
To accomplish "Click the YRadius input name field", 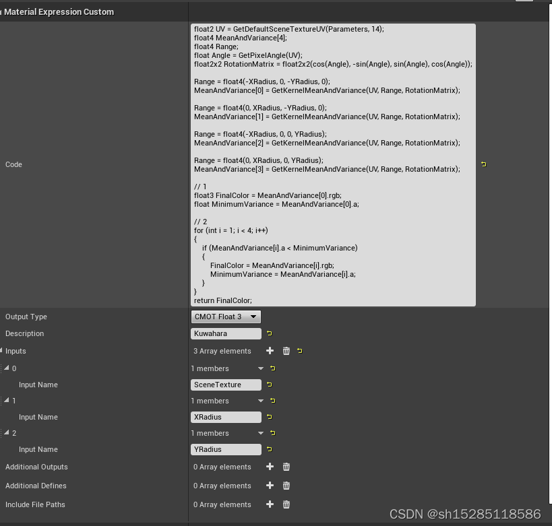I will coord(226,449).
